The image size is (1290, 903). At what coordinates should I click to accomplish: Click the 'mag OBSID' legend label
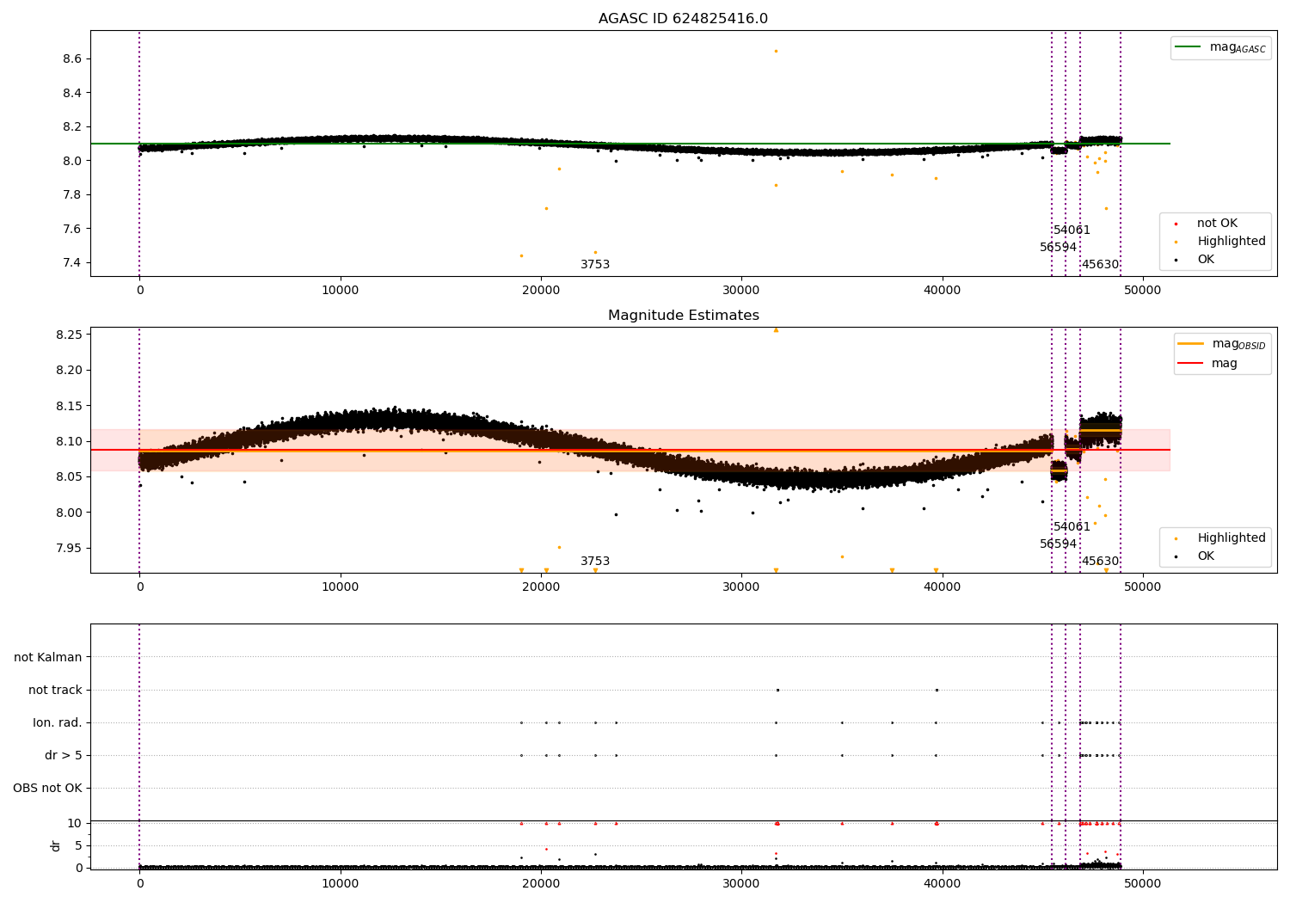1239,345
